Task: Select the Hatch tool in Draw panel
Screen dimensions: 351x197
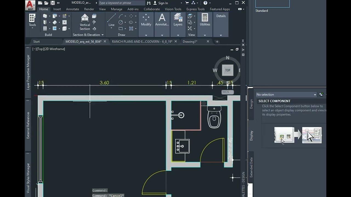Action: click(131, 28)
